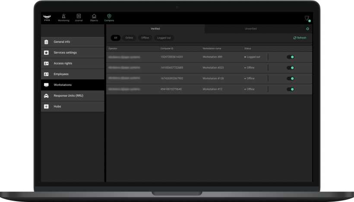Viewport: 354px width, 202px height.
Task: Click the Hubs plus icon
Action: pyautogui.click(x=46, y=107)
